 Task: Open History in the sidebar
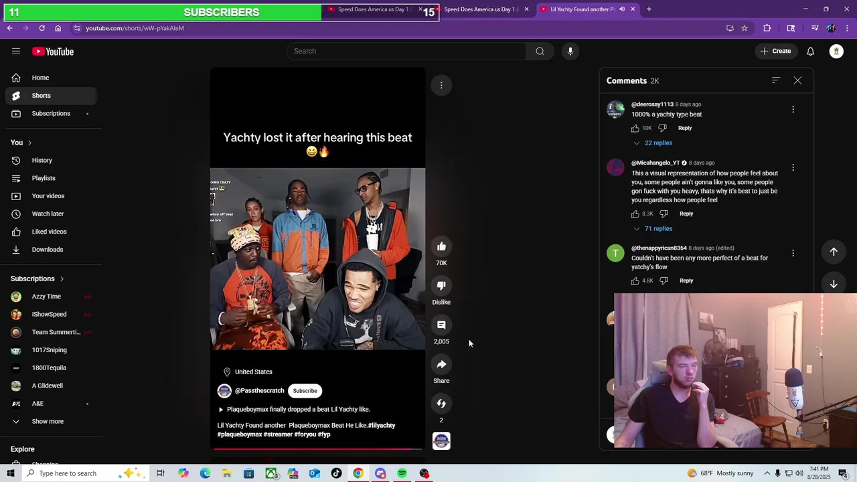point(51,160)
